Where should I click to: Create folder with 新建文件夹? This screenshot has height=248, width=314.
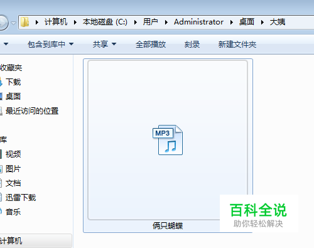237,44
